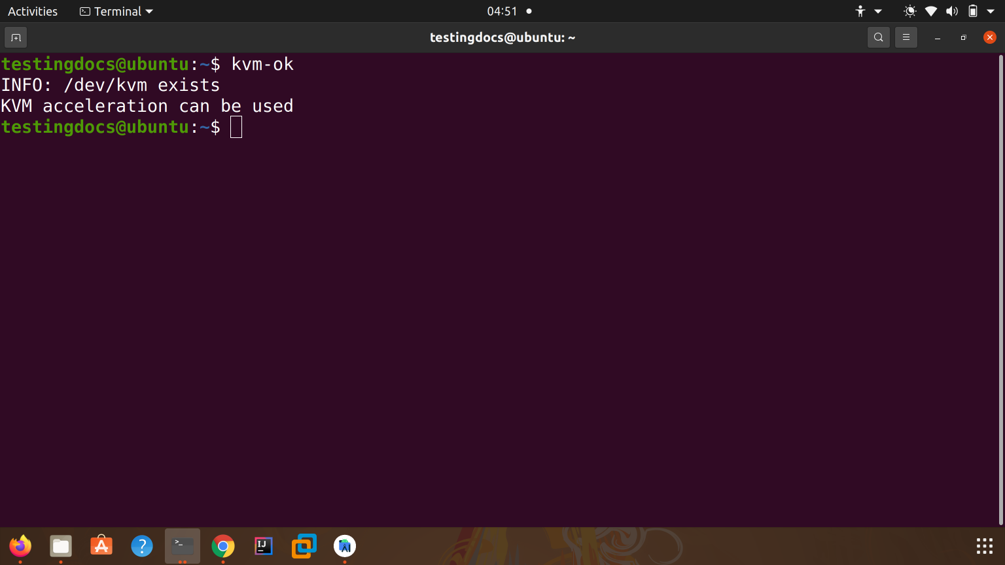1005x565 pixels.
Task: Open the Files manager in dock
Action: point(61,545)
